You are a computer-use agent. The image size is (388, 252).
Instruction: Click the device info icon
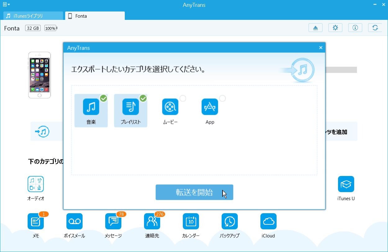coord(355,28)
